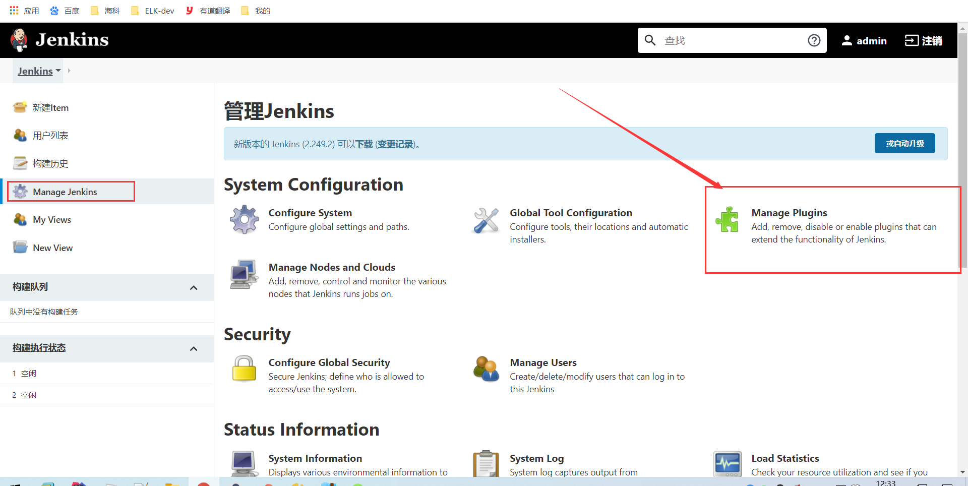Screen dimensions: 968x486
Task: Open the 我的 bookmark folder
Action: tap(256, 11)
